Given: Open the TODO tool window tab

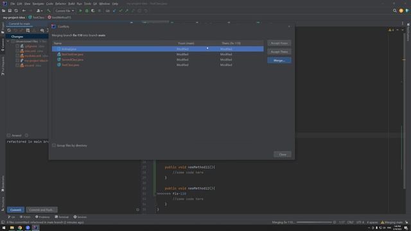Looking at the screenshot, I should pyautogui.click(x=25, y=217).
